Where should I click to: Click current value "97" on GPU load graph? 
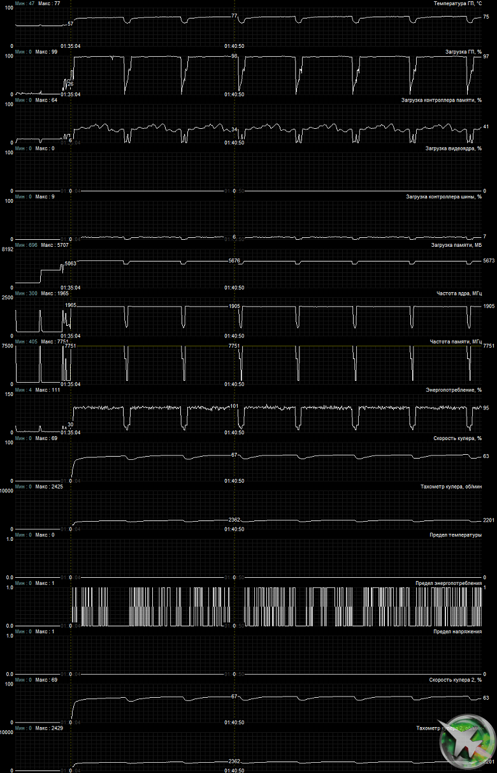pyautogui.click(x=486, y=57)
